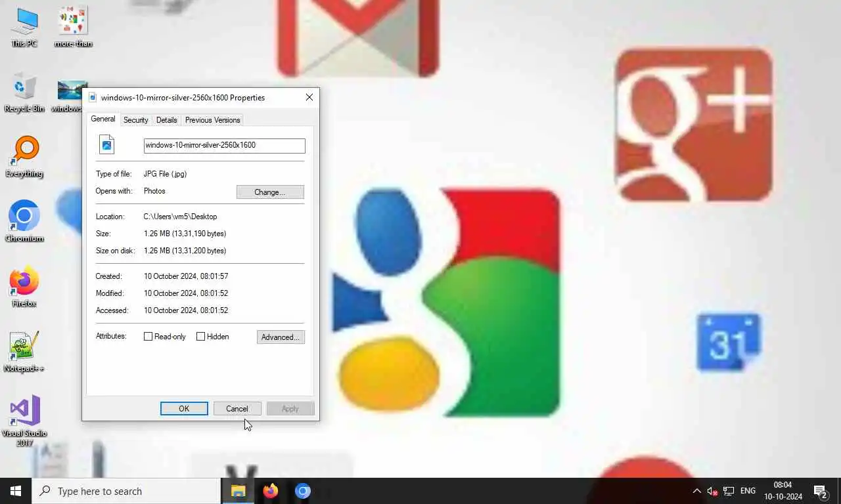
Task: Click the 'Photos' opens-with text
Action: (154, 191)
